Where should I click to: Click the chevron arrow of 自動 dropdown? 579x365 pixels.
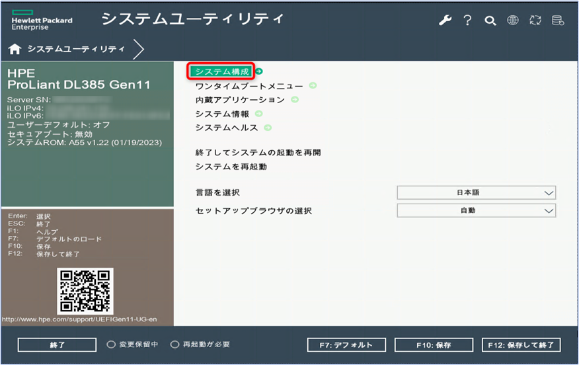click(549, 211)
